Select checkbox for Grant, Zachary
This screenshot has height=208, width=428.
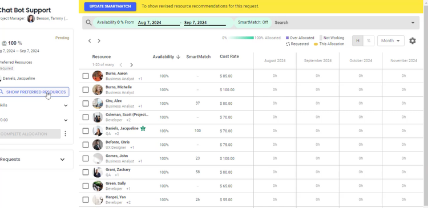point(86,172)
